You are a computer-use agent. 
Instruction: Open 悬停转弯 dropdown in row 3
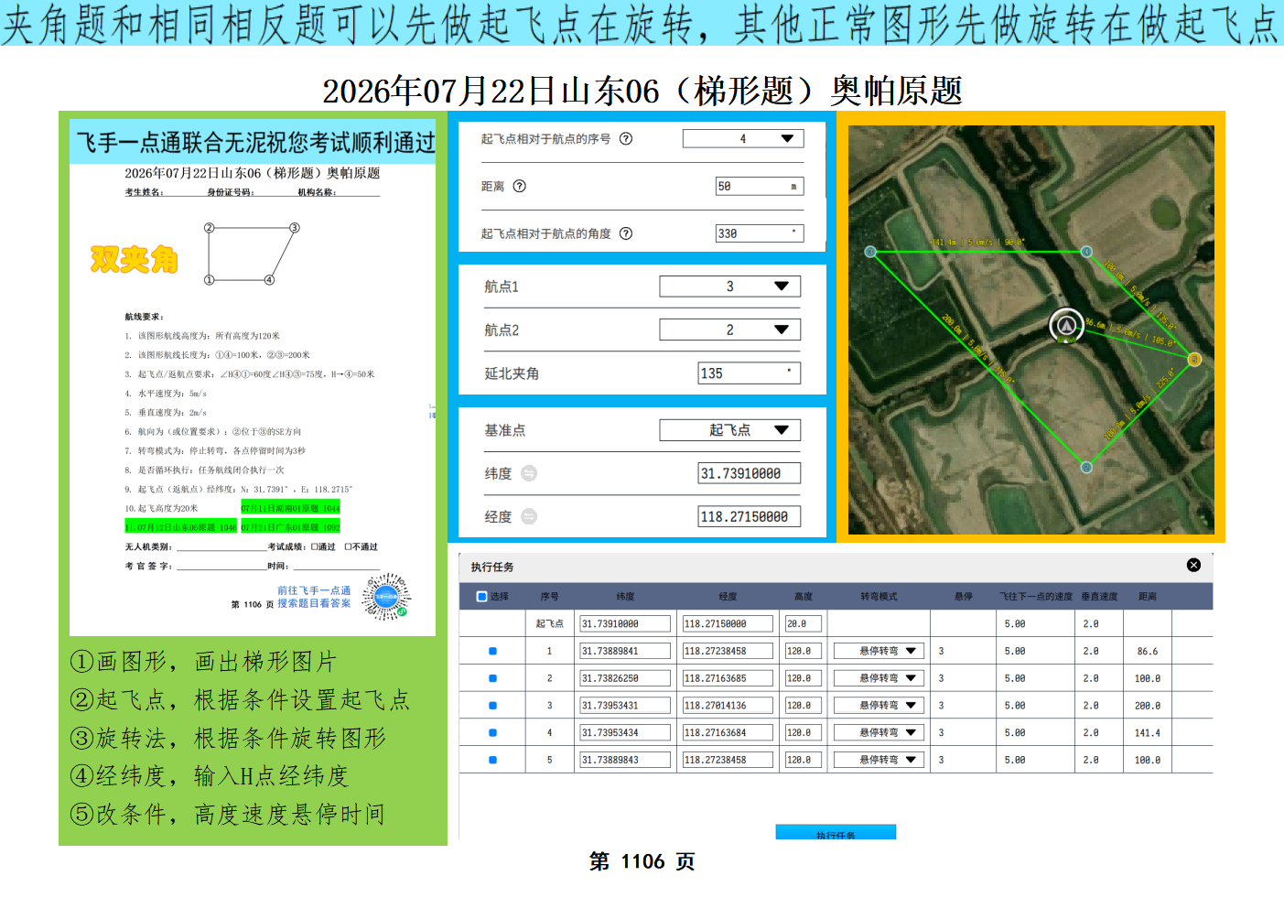tap(879, 706)
